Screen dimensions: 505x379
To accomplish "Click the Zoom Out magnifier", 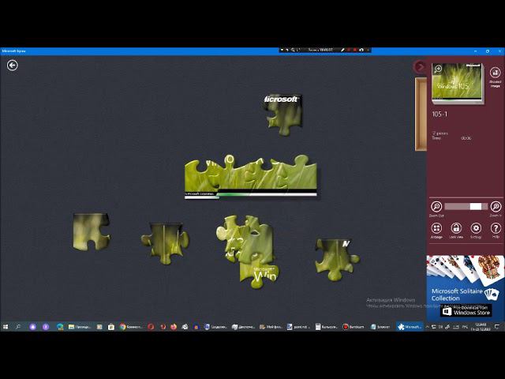I will [x=436, y=208].
